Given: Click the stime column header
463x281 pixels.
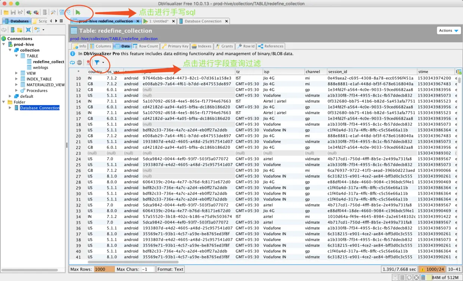Looking at the screenshot, I should click(435, 71).
